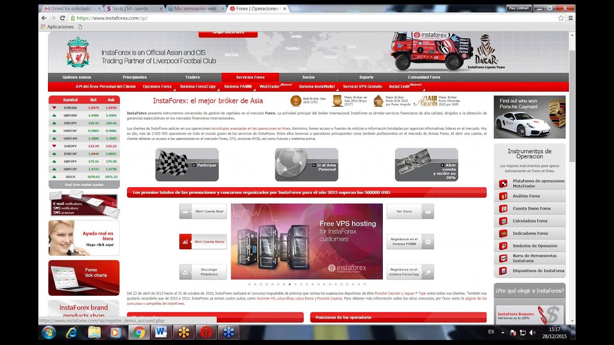Reload the page with refresh icon

click(x=62, y=18)
